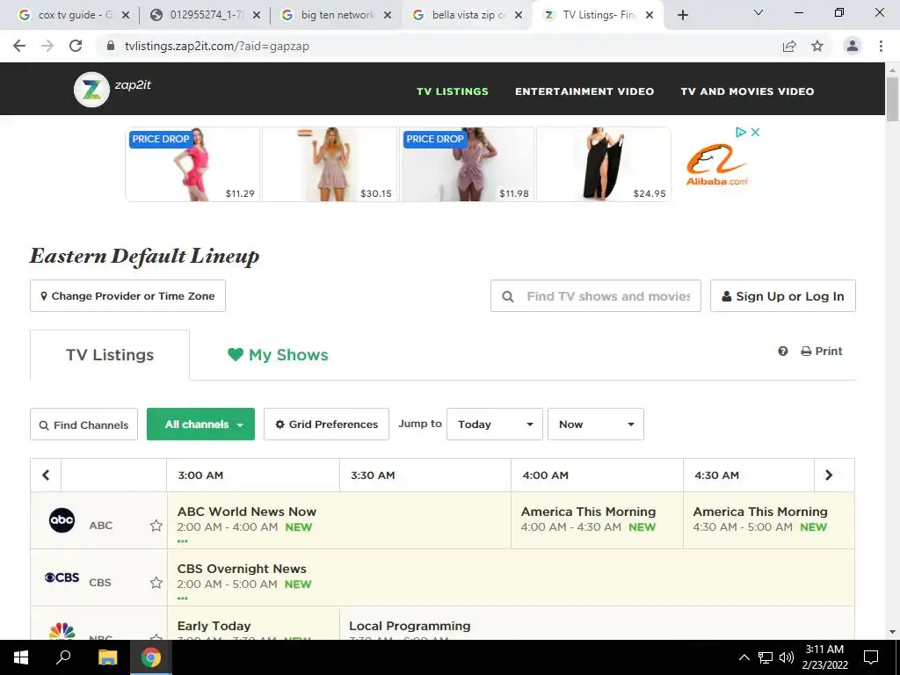
Task: Click the network tray icon
Action: click(766, 657)
